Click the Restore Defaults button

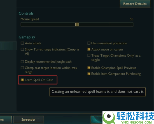[135, 4]
